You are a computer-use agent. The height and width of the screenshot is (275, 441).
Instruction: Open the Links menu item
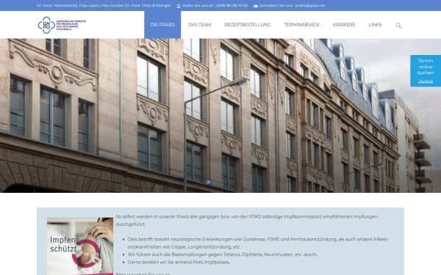point(375,25)
